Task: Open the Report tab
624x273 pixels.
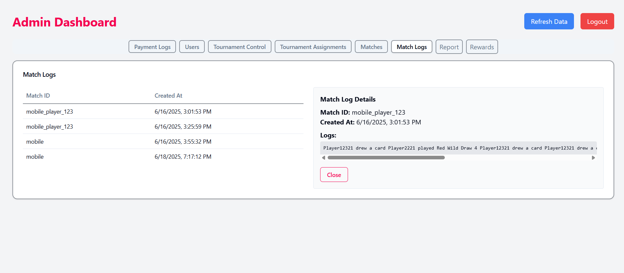Action: point(449,47)
